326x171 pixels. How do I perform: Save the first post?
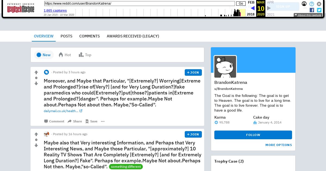tap(91, 121)
